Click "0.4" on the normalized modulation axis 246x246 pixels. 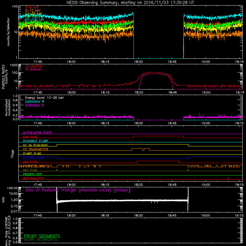(15, 110)
